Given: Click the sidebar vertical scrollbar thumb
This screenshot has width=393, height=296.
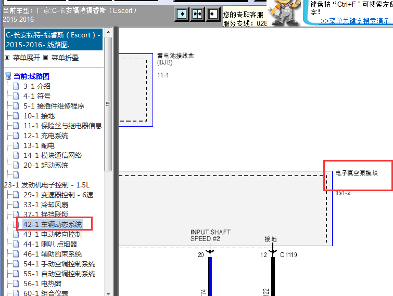Looking at the screenshot, I should [x=108, y=104].
